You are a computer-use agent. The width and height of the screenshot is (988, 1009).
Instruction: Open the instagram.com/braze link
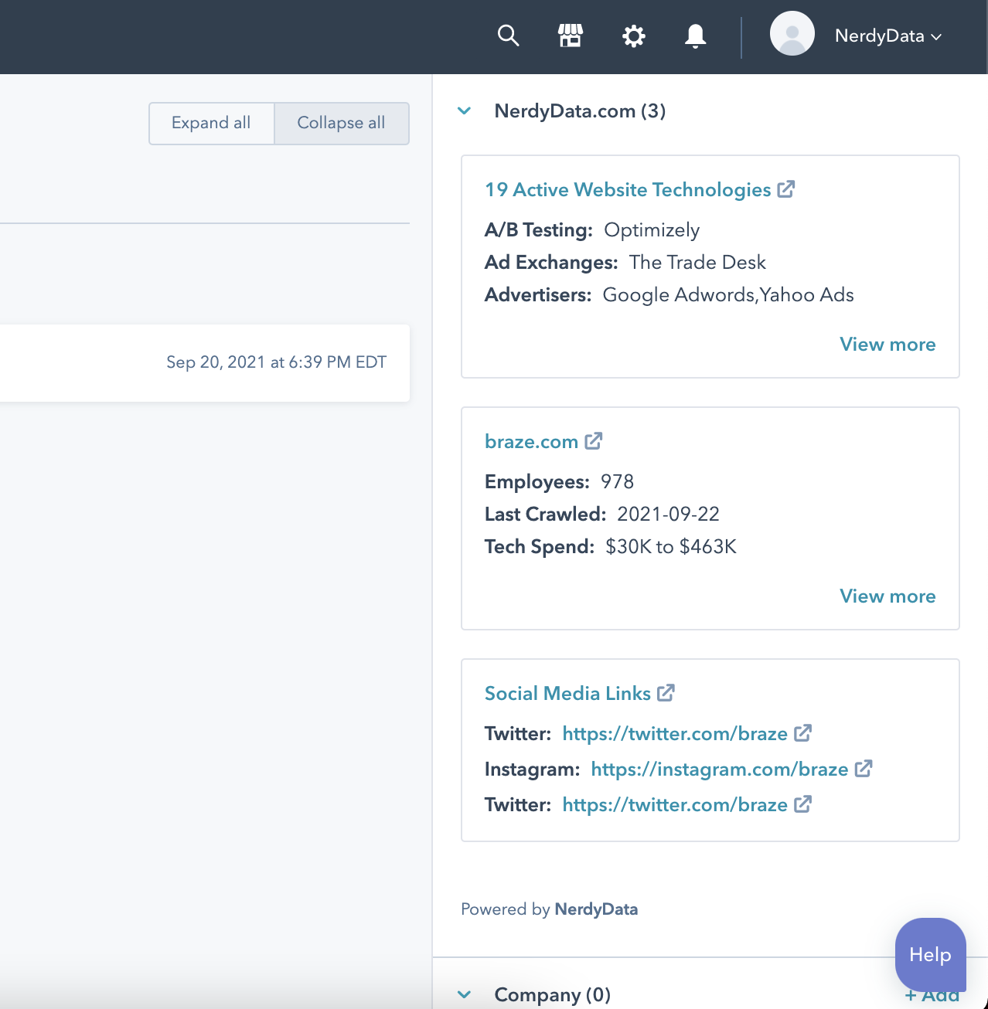tap(720, 769)
